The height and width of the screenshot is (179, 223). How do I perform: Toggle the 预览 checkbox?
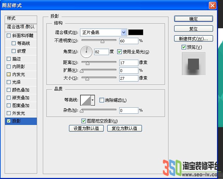(x=184, y=47)
